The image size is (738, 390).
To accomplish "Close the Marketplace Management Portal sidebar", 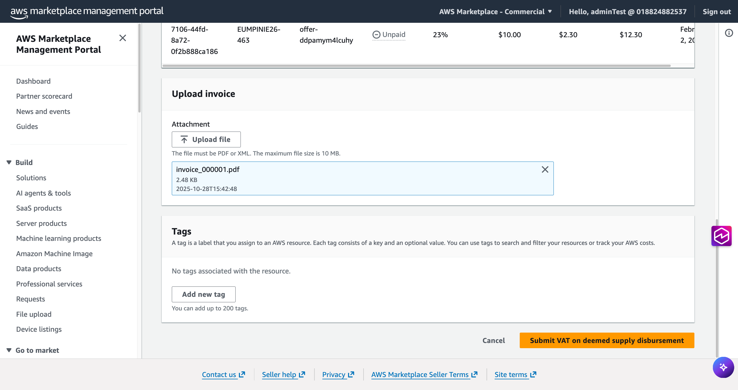I will pyautogui.click(x=123, y=38).
